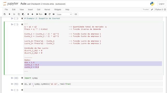Image resolution: width=167 pixels, height=93 pixels.
Task: Move selected cell down
Action: tap(32, 14)
